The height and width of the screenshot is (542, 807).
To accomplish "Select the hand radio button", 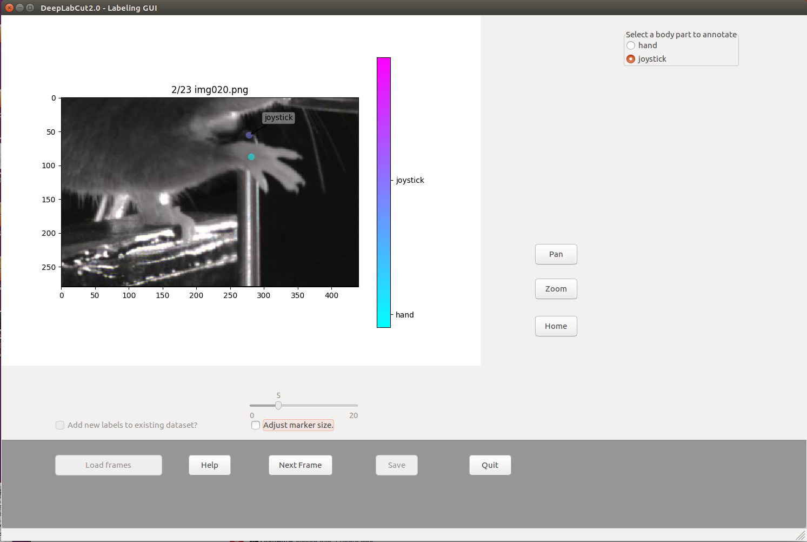I will click(x=631, y=45).
